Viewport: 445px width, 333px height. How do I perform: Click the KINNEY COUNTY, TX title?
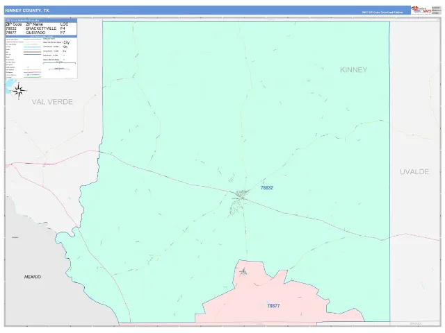pos(27,10)
